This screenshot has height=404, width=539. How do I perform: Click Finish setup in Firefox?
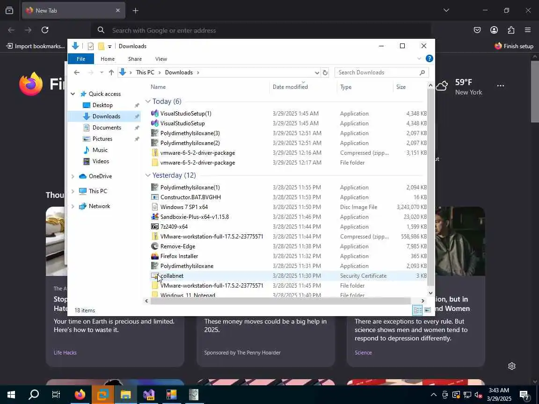(514, 46)
